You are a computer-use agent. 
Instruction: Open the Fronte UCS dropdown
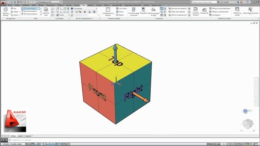pos(63,15)
